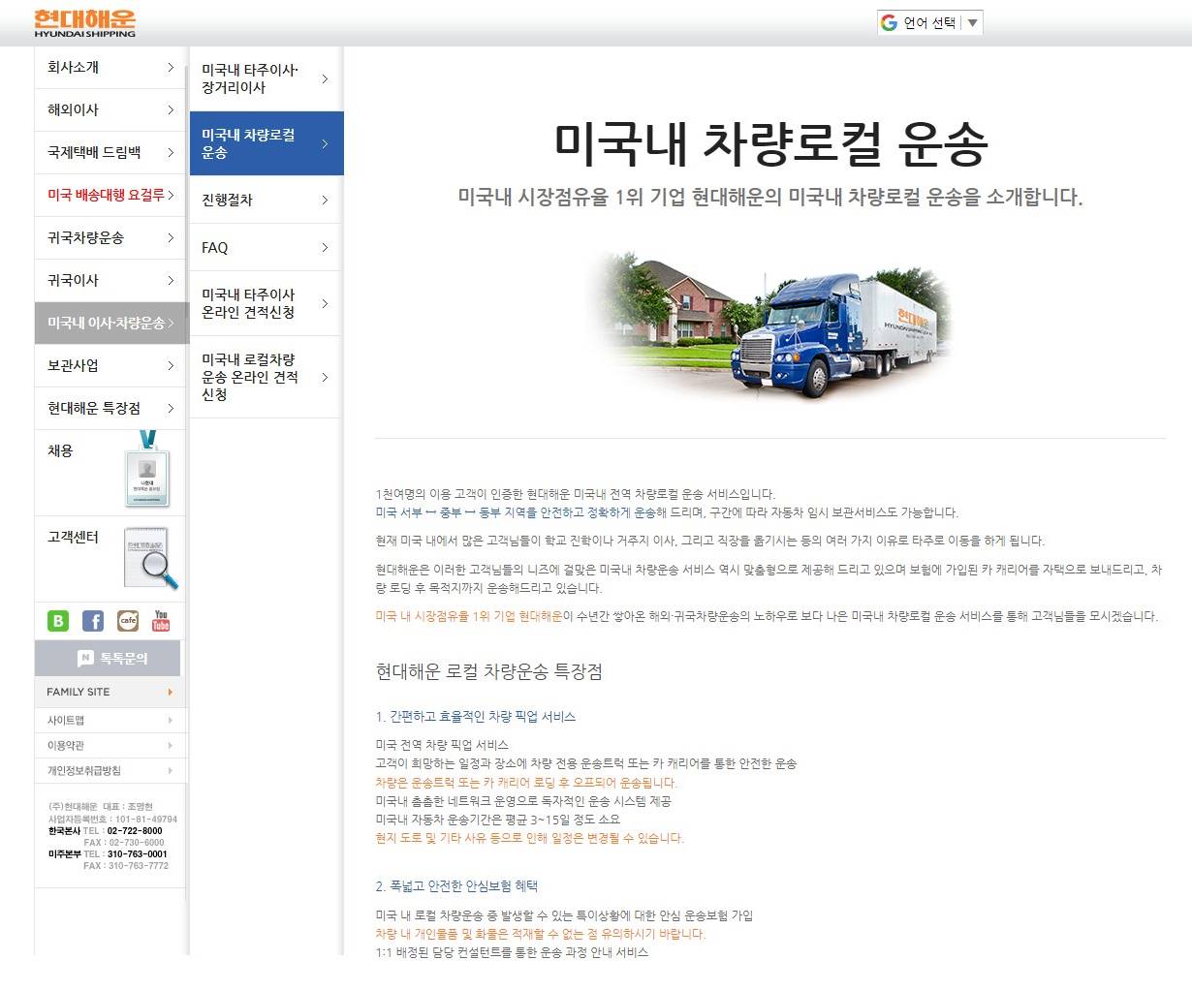Open the Google language selection dropdown
1192x991 pixels.
coord(930,22)
